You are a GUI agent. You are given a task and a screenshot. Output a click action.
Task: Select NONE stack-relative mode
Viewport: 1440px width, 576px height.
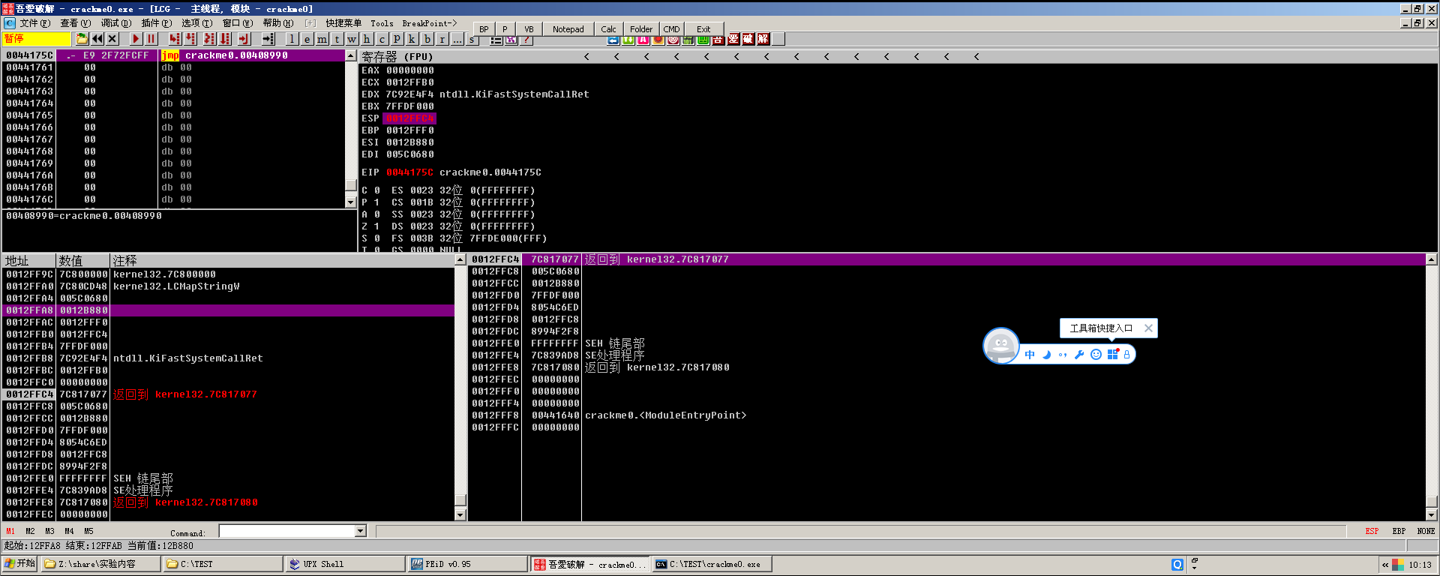1426,531
